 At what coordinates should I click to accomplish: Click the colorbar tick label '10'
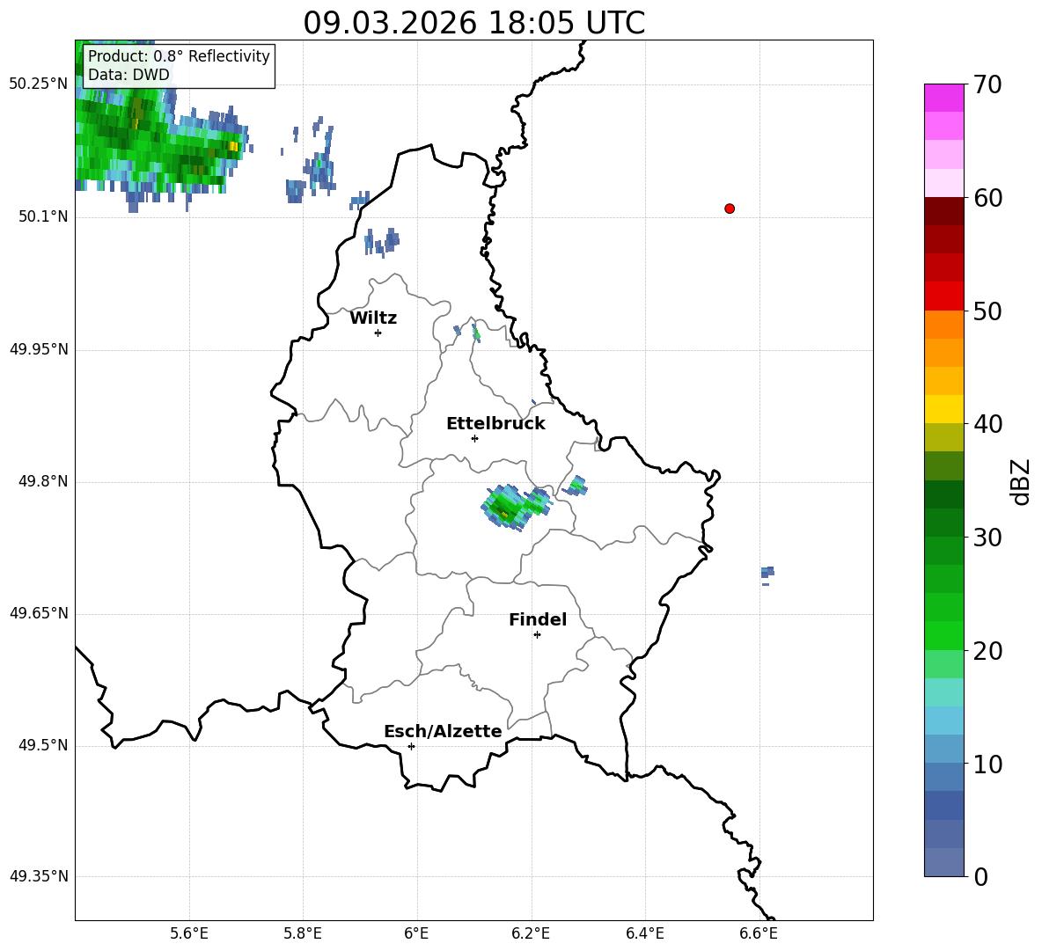987,764
